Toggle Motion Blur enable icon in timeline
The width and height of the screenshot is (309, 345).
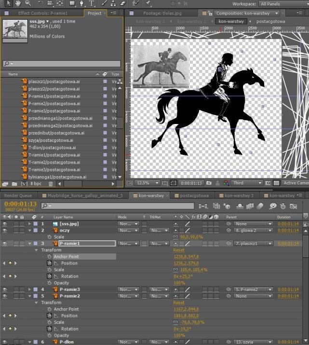(260, 206)
